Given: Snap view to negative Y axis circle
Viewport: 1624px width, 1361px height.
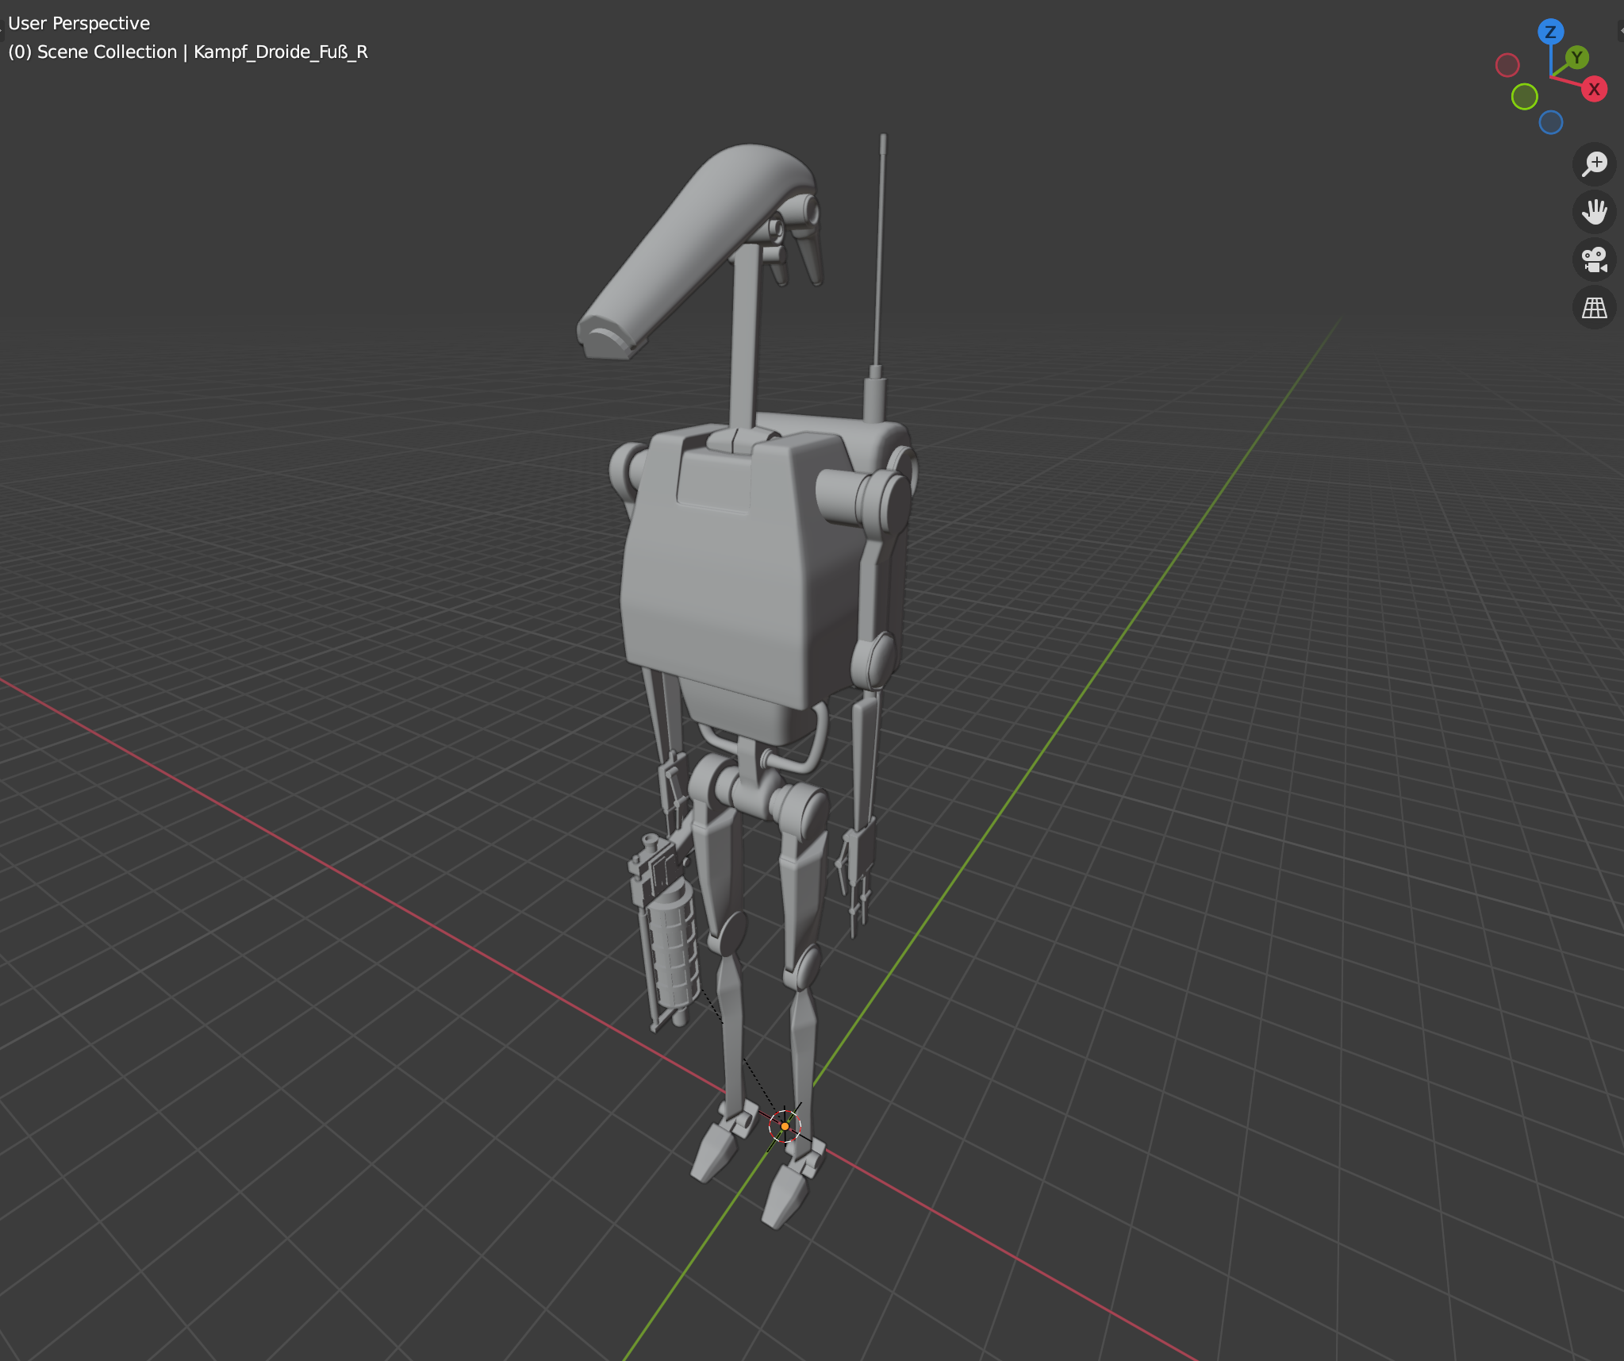Looking at the screenshot, I should (1524, 97).
